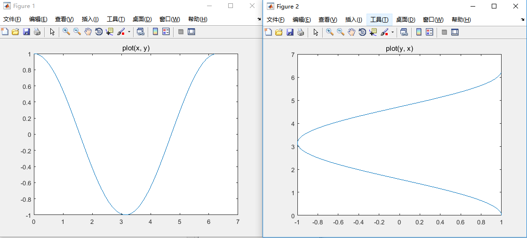Enable Pan hand tool in Figure 1

tap(88, 32)
